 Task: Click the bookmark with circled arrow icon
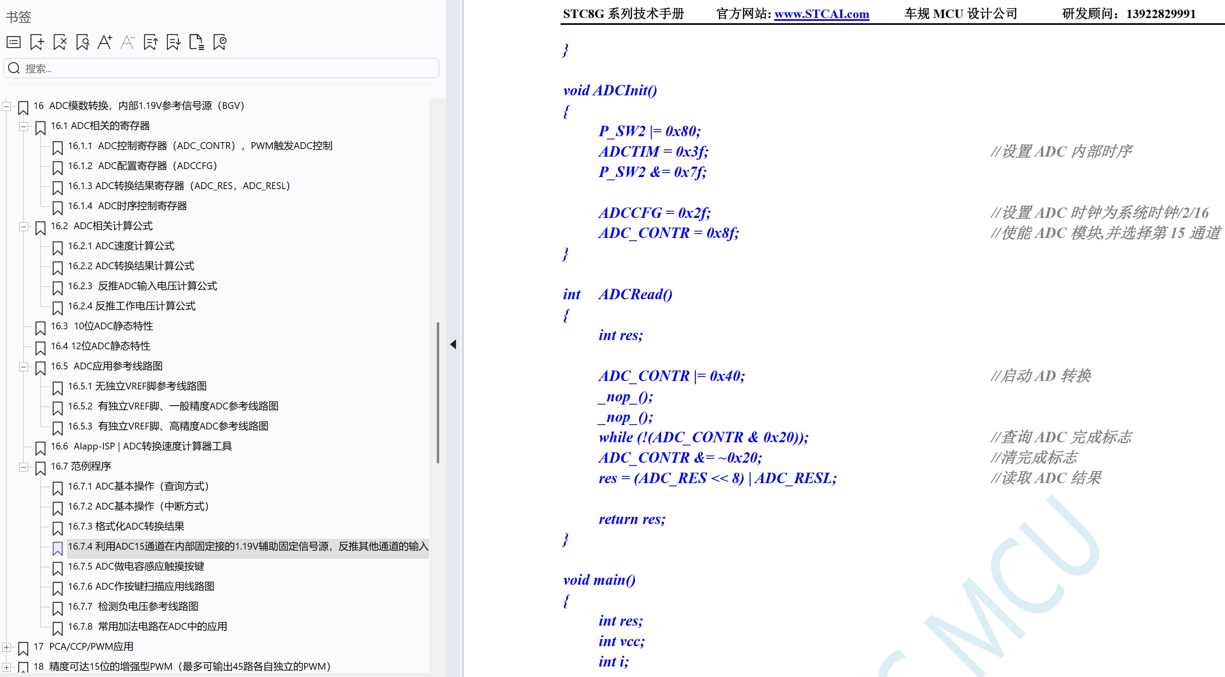coord(220,42)
